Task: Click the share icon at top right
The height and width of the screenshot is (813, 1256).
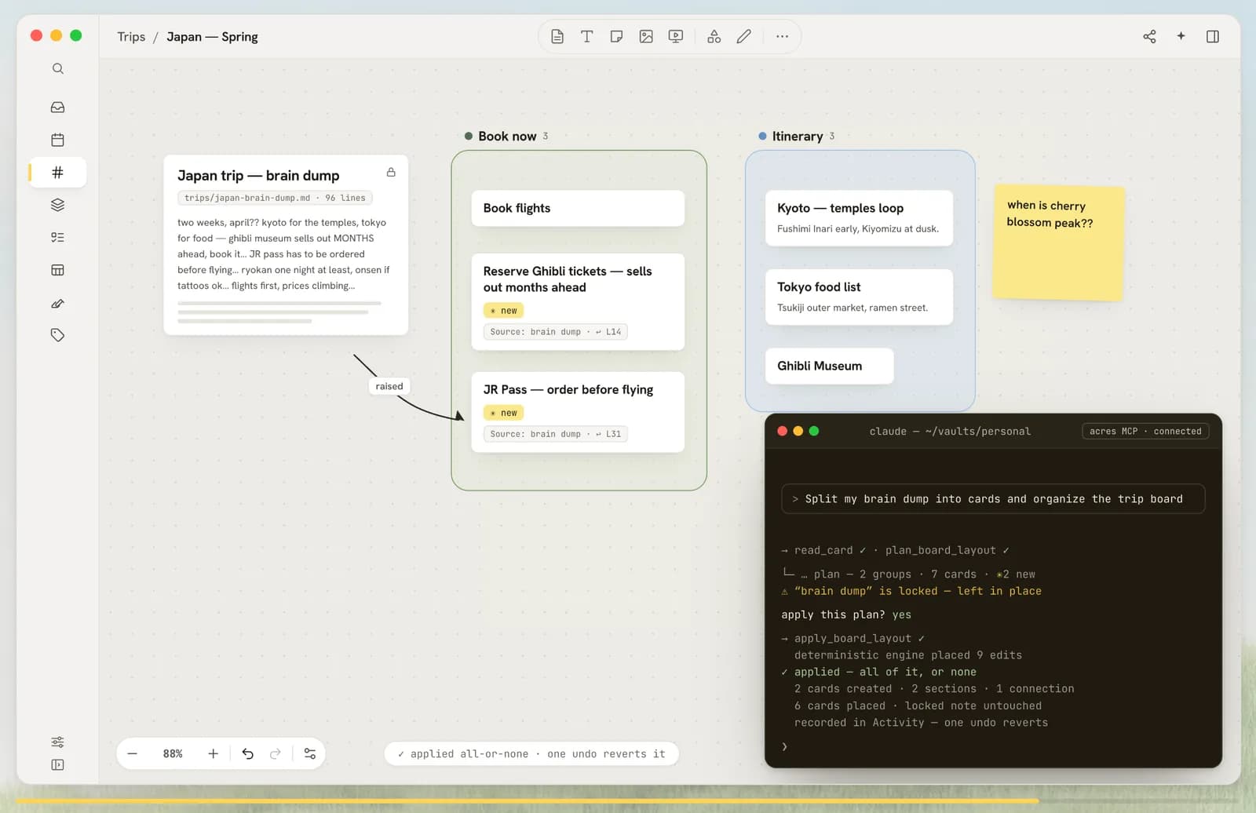Action: pyautogui.click(x=1149, y=36)
